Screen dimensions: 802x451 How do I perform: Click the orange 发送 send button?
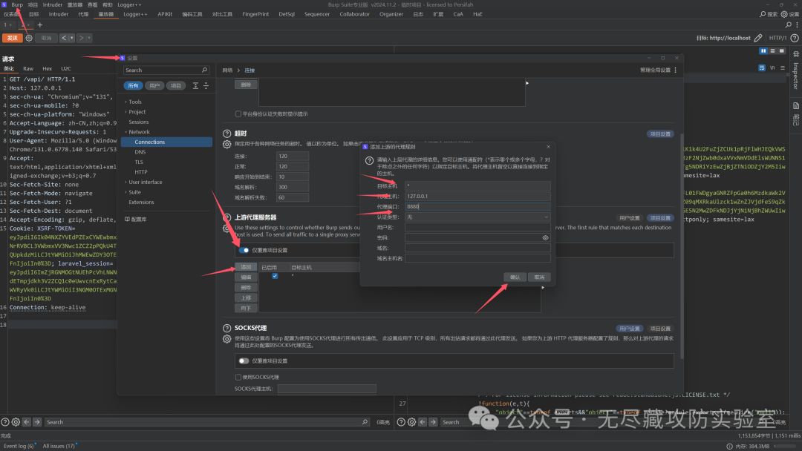(x=13, y=38)
